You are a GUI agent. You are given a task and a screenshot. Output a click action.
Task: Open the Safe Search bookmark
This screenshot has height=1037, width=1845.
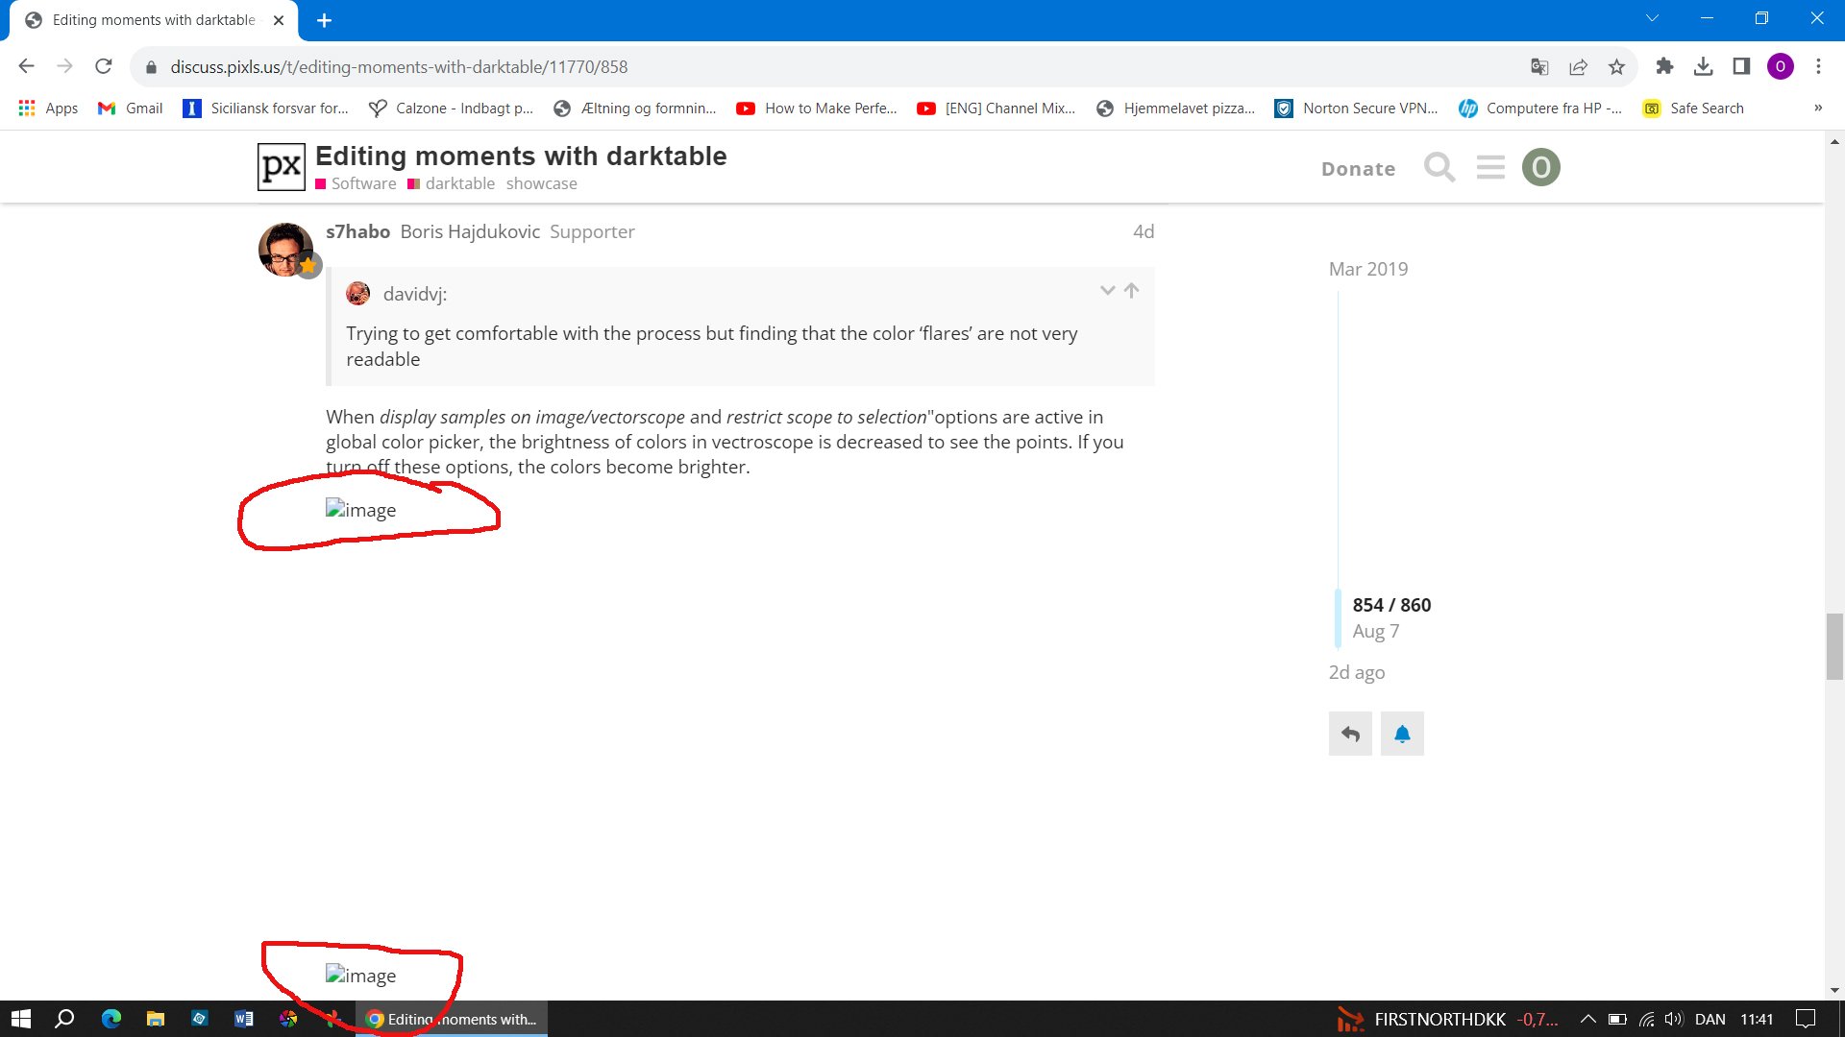(x=1693, y=109)
